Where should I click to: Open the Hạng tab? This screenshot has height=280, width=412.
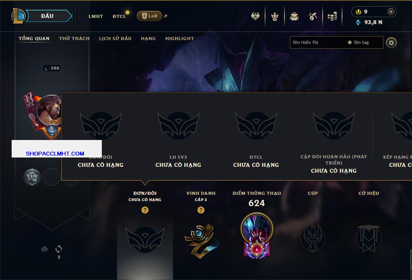[148, 38]
